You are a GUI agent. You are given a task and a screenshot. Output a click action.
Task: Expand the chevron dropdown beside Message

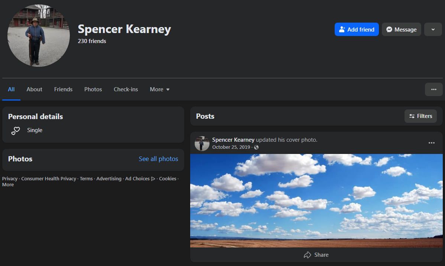pyautogui.click(x=433, y=30)
